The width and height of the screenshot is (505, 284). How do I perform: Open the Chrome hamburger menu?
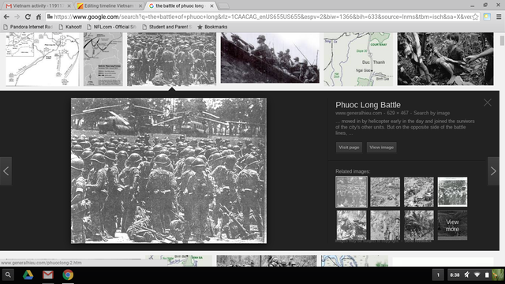(499, 17)
